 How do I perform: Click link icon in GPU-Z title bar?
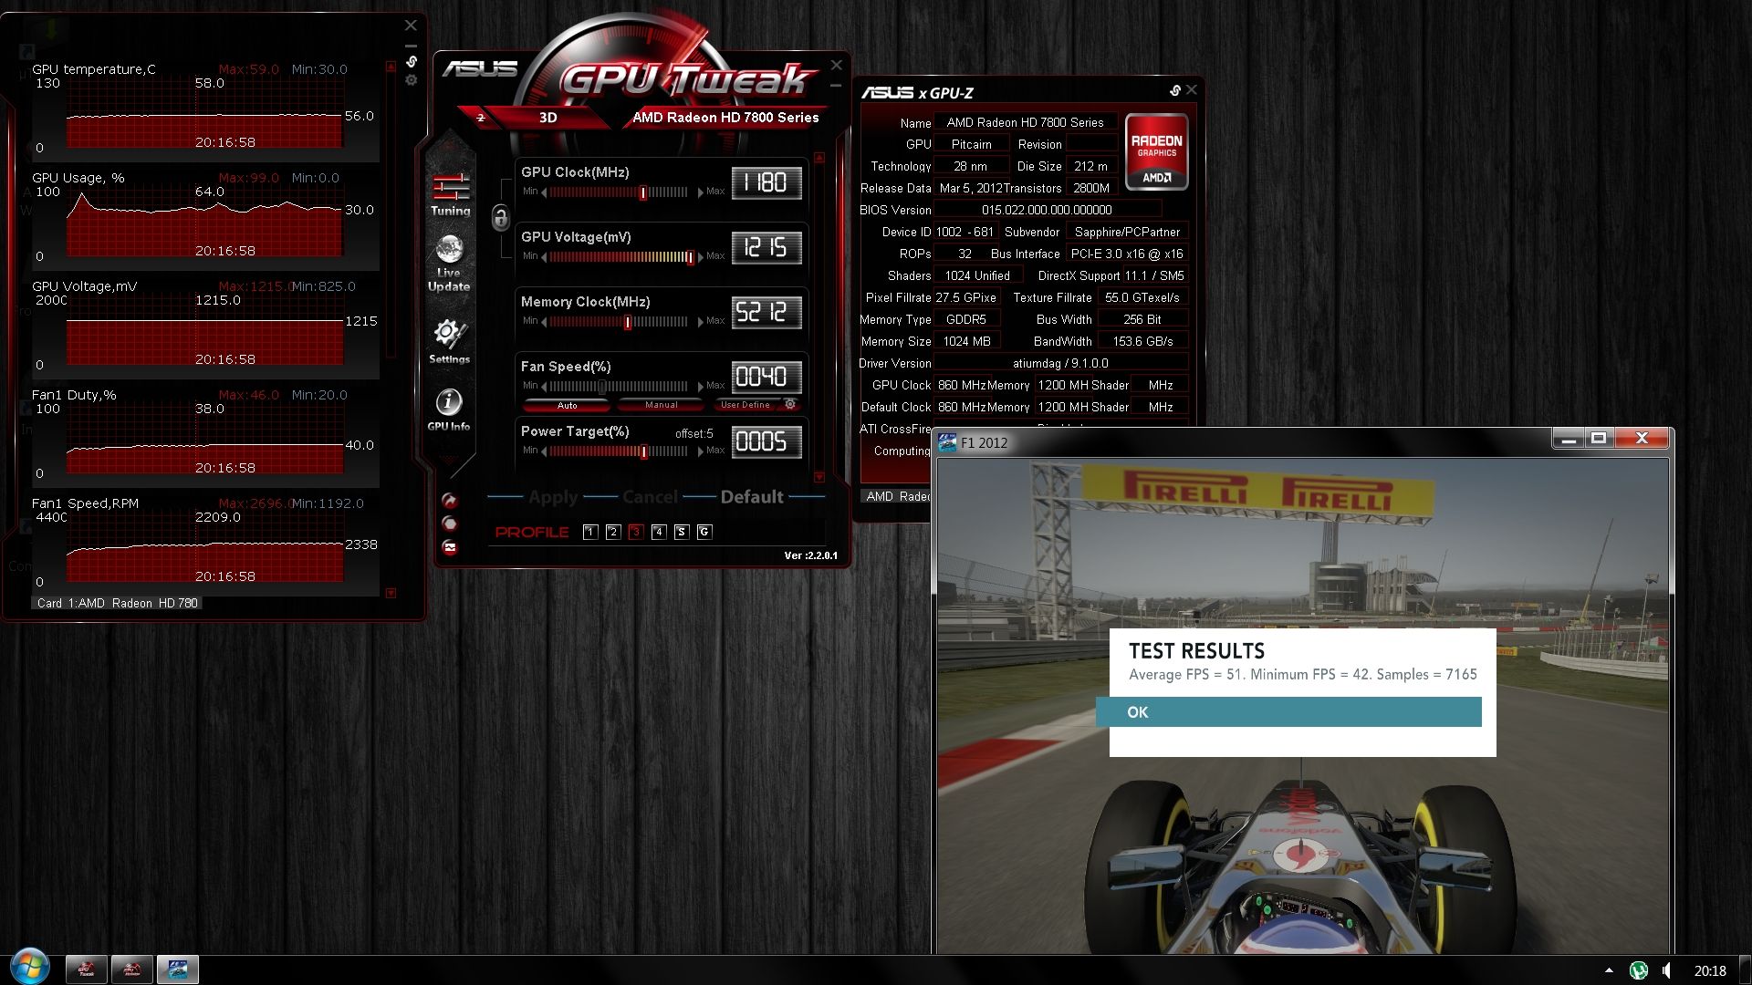coord(1175,90)
